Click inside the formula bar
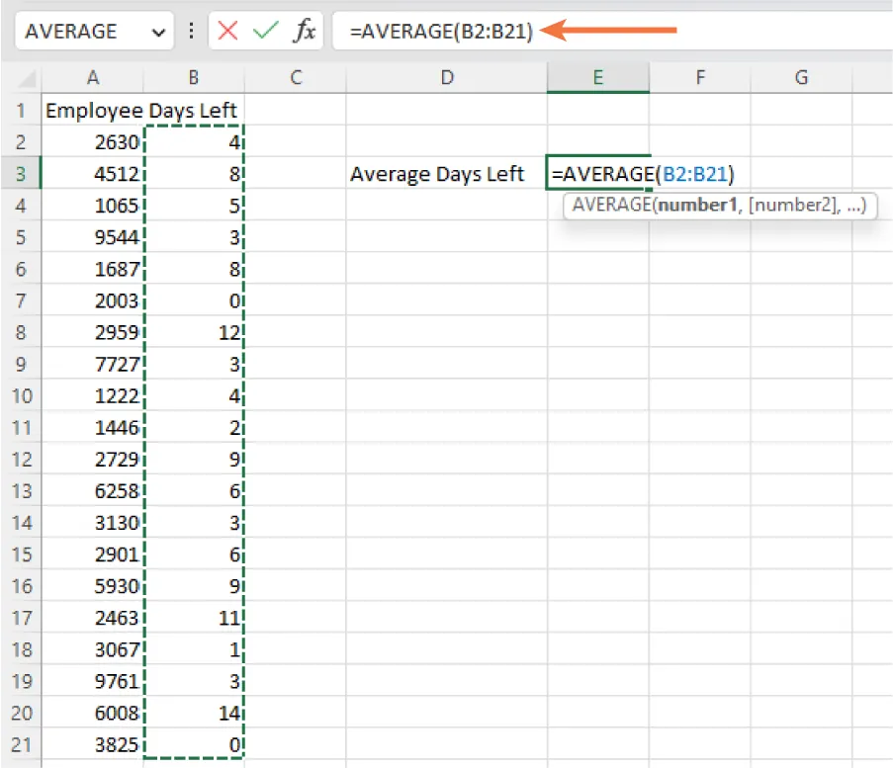The width and height of the screenshot is (893, 768). click(x=445, y=31)
